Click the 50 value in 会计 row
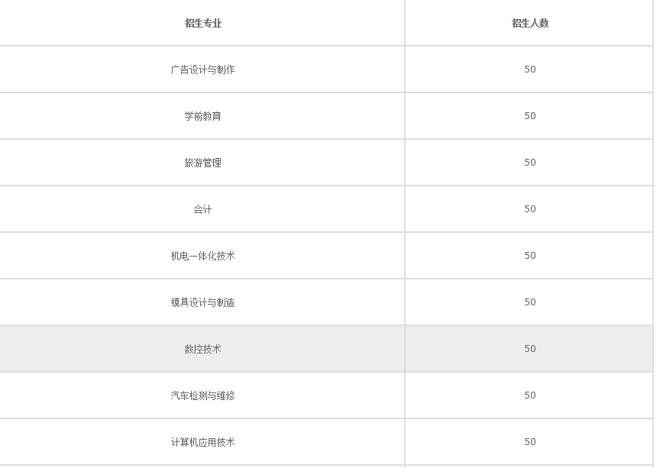657x468 pixels. pos(530,209)
